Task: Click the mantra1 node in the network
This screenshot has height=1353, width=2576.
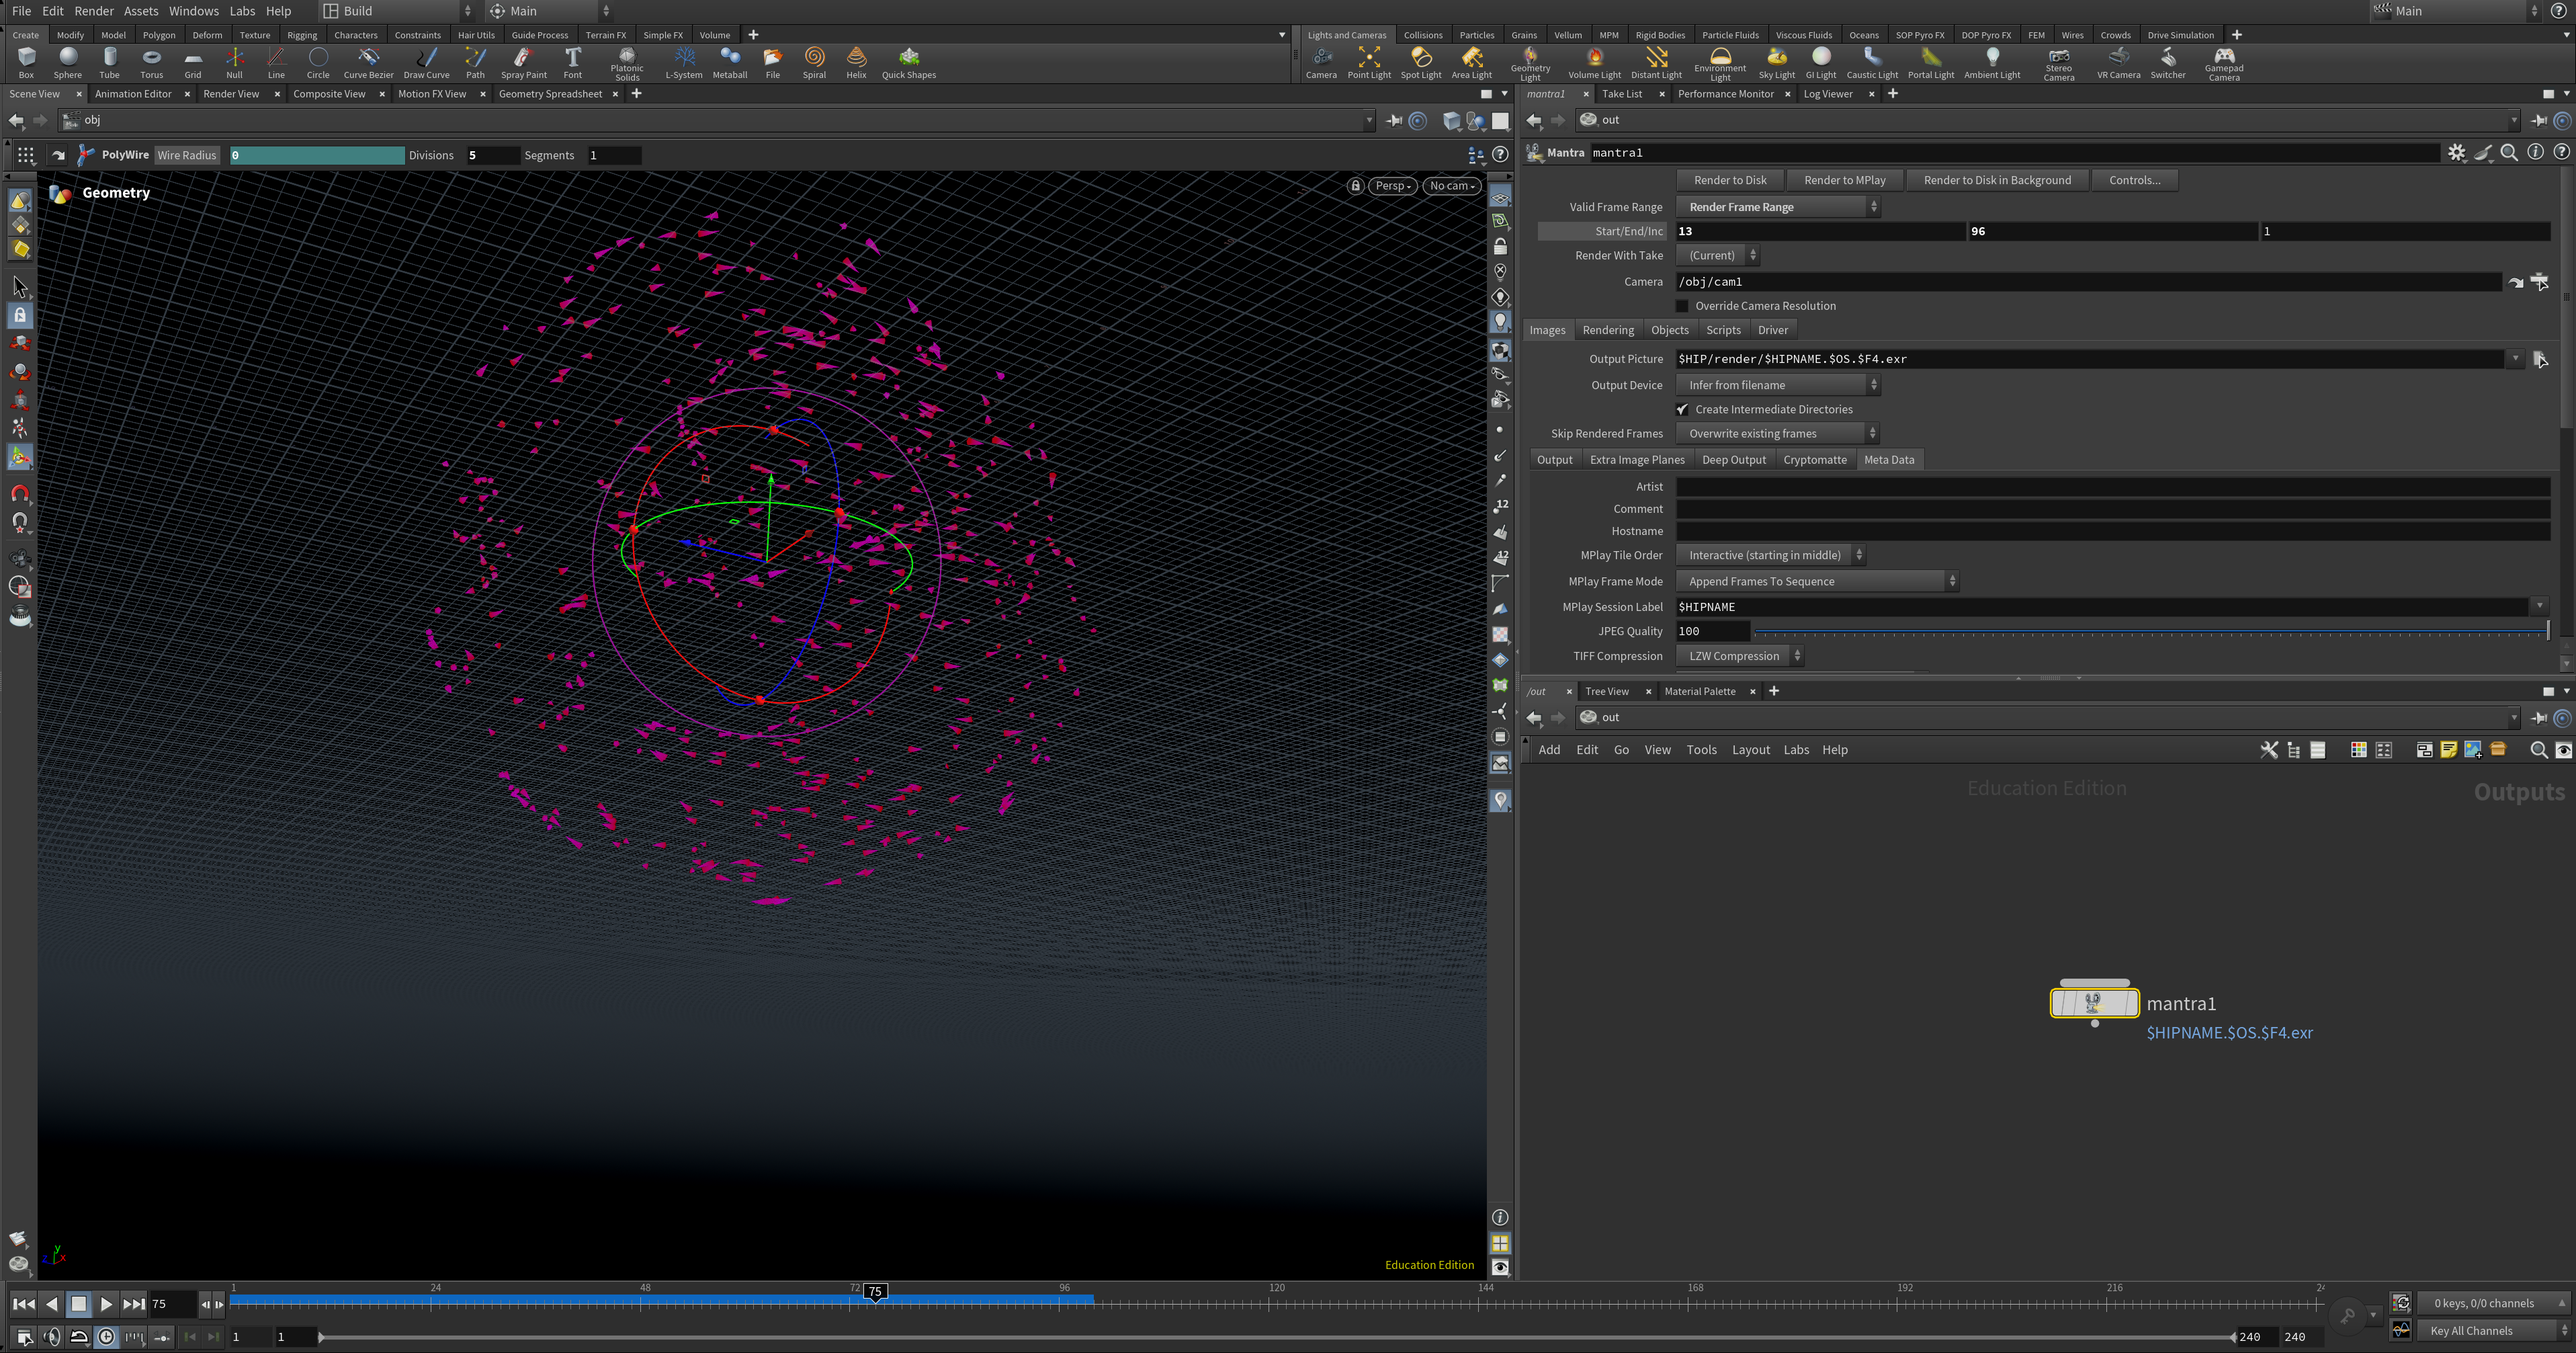Action: 2095,1002
